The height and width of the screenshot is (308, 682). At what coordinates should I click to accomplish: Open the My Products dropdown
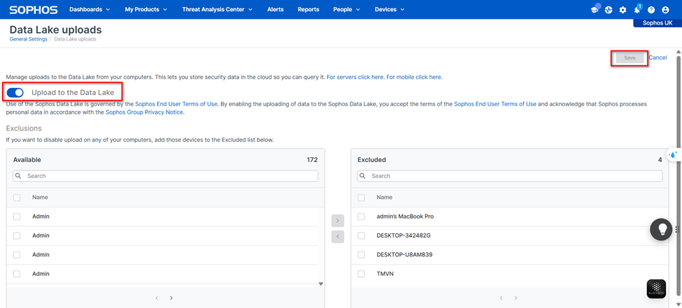145,10
